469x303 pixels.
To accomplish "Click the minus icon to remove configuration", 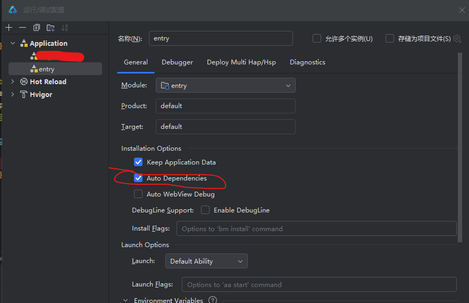I will (22, 28).
